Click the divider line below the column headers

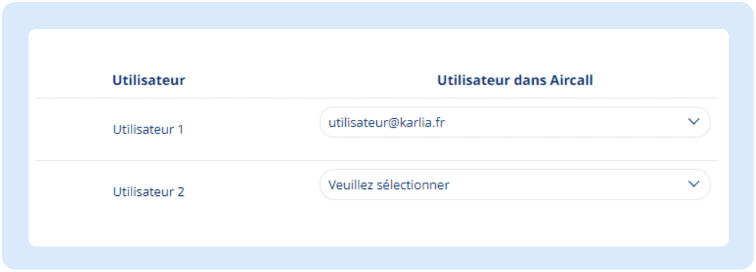coord(243,98)
